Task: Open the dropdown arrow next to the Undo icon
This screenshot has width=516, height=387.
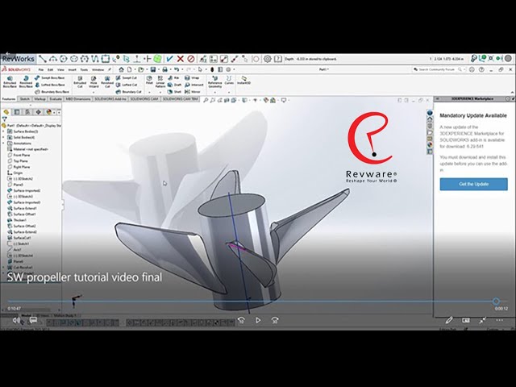Action: 182,70
